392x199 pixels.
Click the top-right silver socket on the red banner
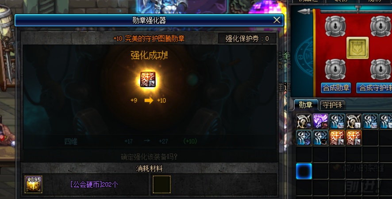click(x=380, y=26)
